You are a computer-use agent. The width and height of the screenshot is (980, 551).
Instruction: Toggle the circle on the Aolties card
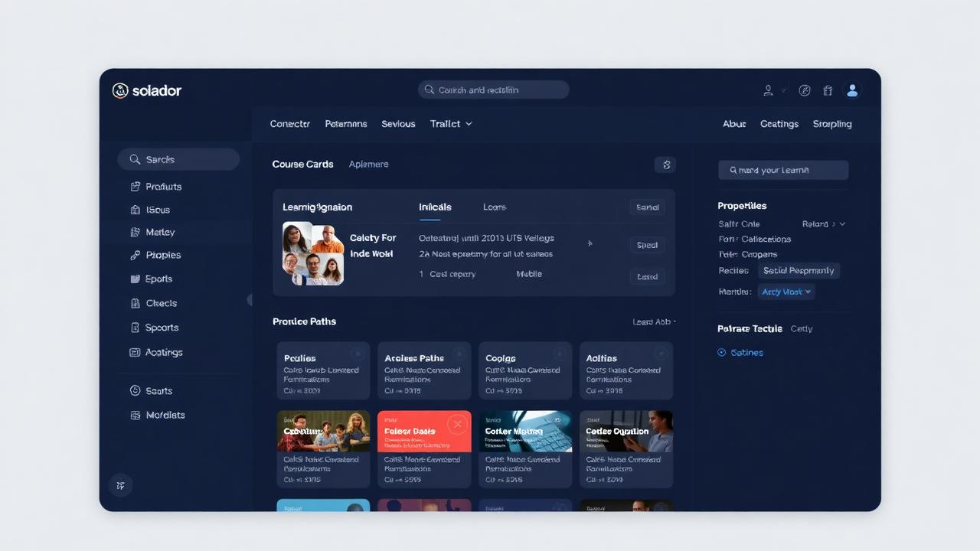(x=660, y=354)
